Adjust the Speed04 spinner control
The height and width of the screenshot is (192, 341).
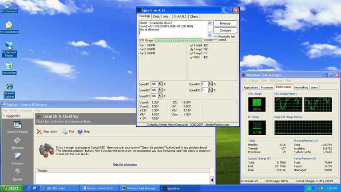211,84
